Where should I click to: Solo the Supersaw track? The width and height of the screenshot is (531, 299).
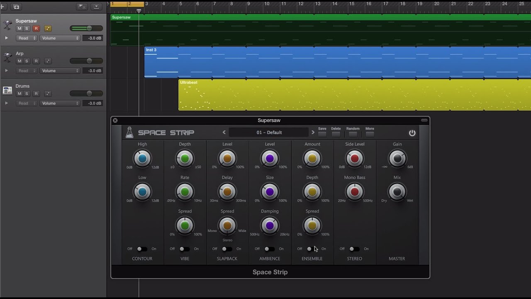click(x=27, y=29)
